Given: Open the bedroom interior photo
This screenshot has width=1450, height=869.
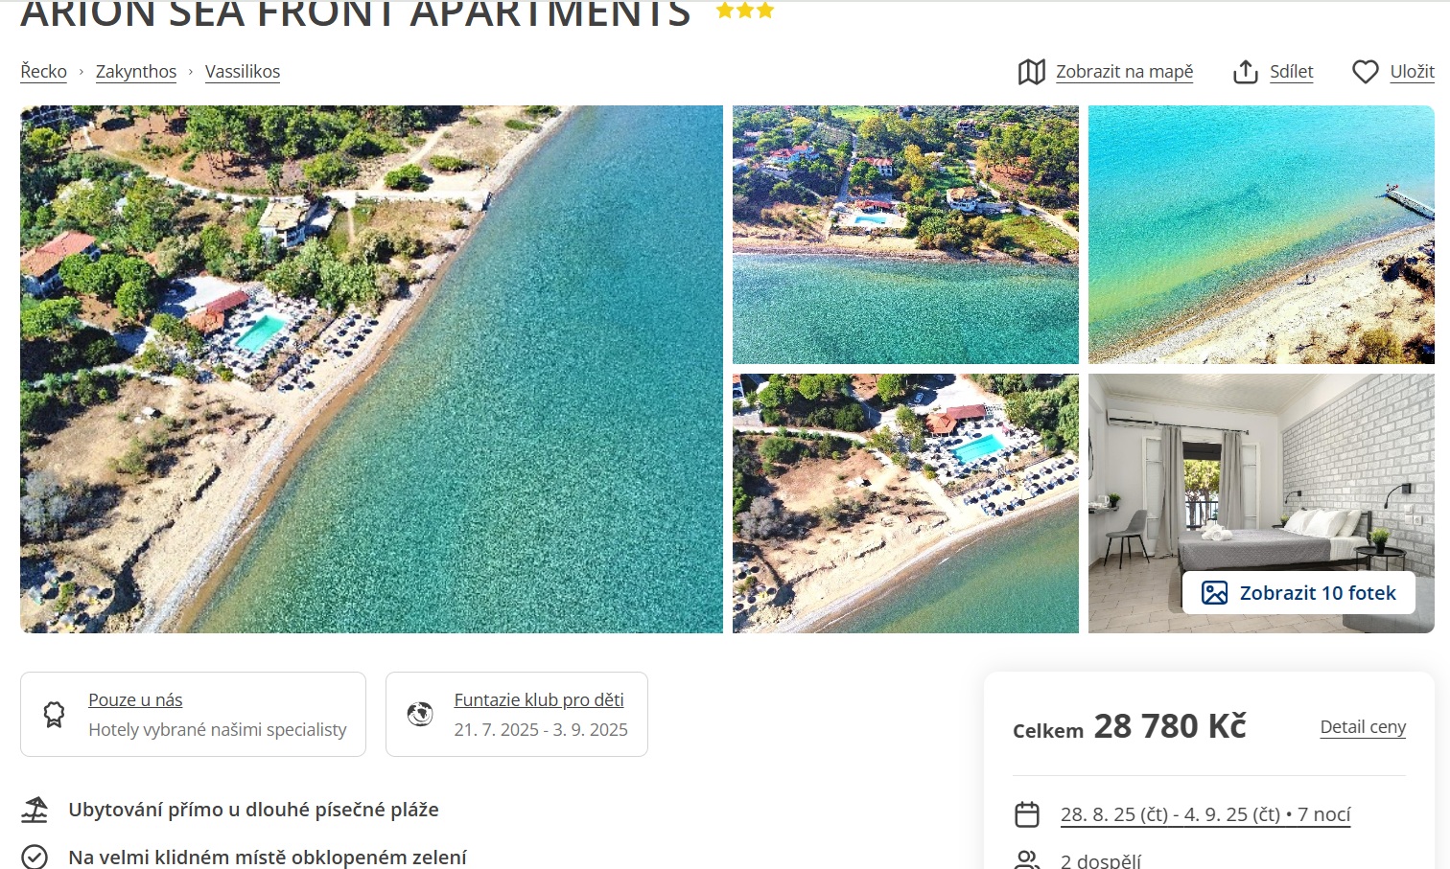Looking at the screenshot, I should click(1261, 503).
